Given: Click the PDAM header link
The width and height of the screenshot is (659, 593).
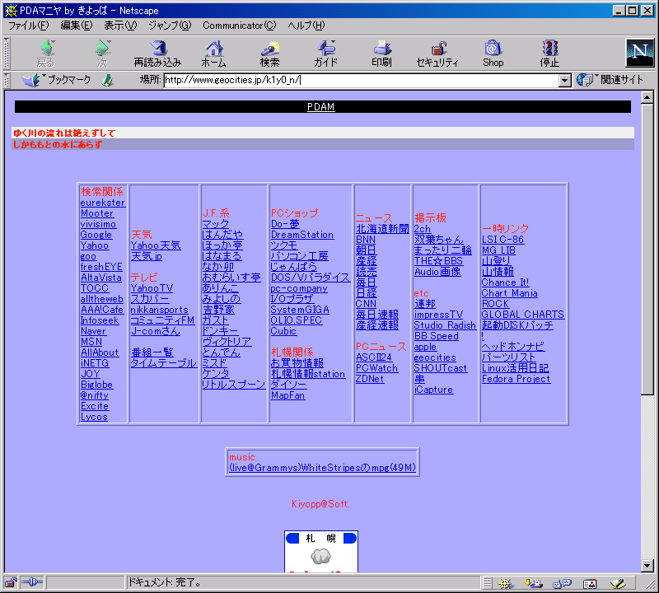Looking at the screenshot, I should point(320,107).
